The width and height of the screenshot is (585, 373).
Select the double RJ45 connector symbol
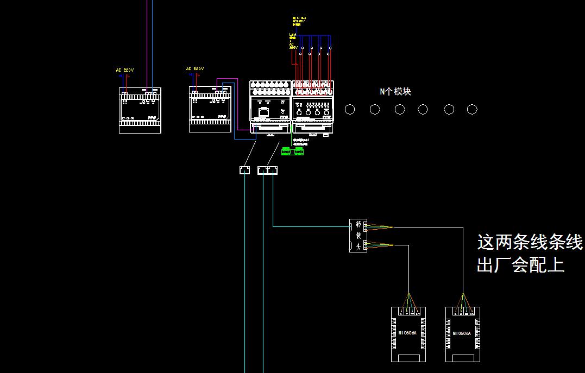[268, 170]
